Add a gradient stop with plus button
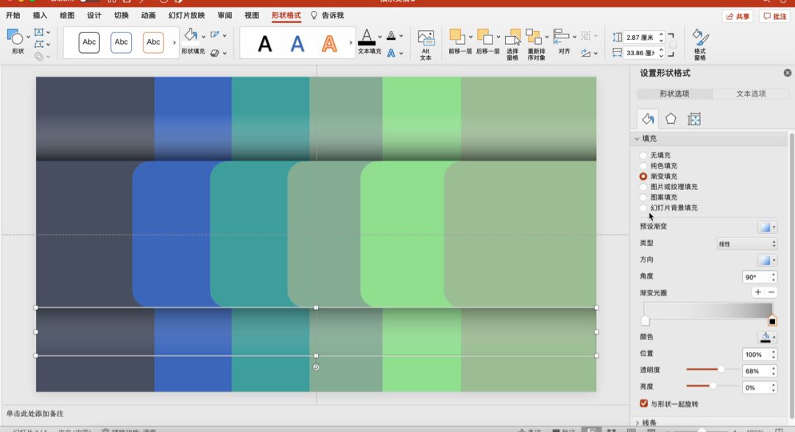Viewport: 795px width, 432px height. (758, 292)
